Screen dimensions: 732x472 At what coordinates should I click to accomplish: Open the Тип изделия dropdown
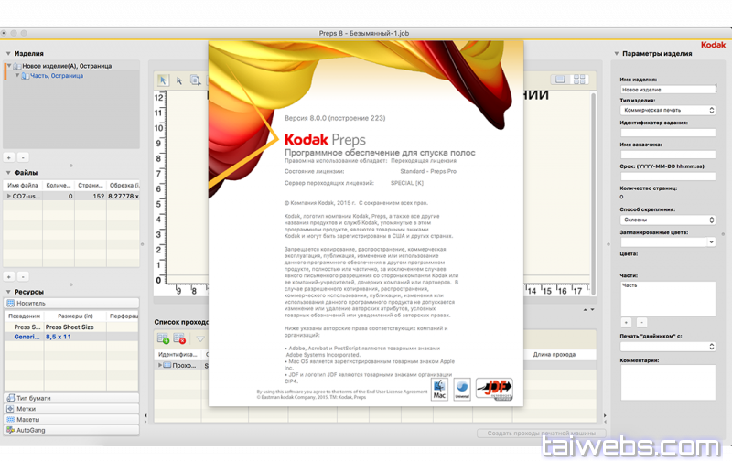tap(667, 110)
